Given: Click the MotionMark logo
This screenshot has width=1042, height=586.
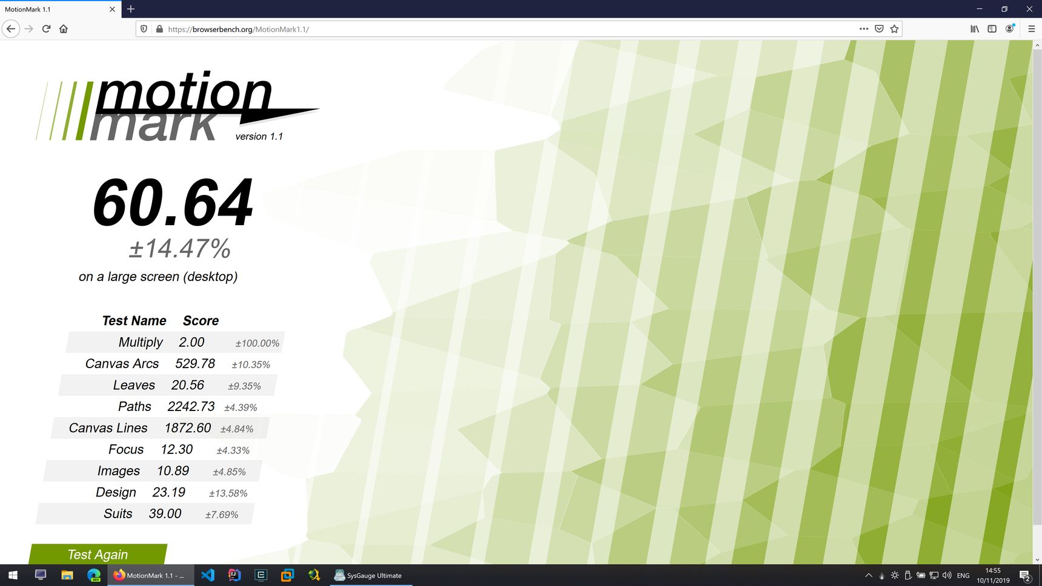Looking at the screenshot, I should (x=178, y=107).
